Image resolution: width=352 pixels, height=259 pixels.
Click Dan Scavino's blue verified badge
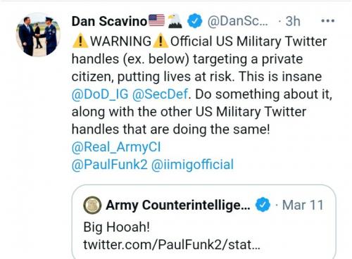tap(194, 21)
